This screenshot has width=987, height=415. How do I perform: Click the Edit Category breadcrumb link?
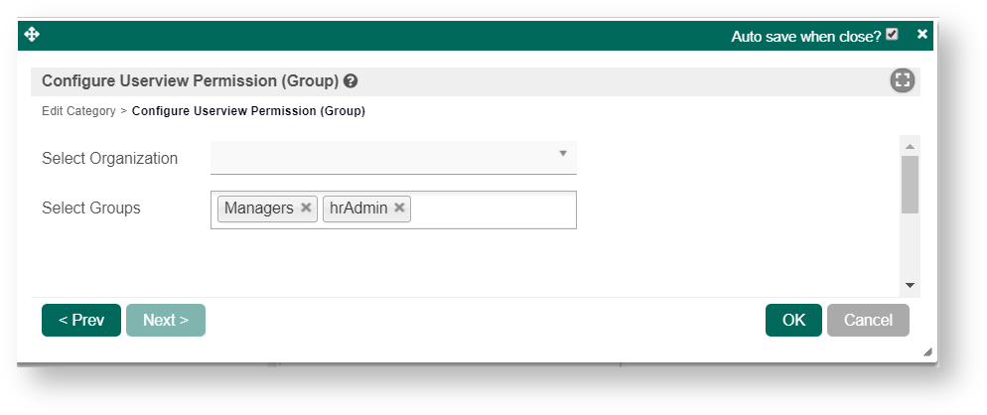[x=78, y=111]
